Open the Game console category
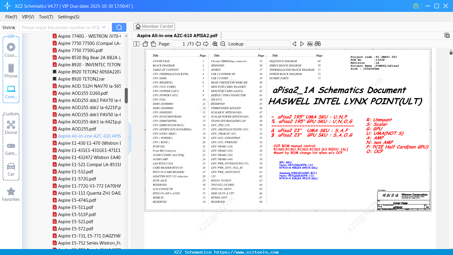 11,149
